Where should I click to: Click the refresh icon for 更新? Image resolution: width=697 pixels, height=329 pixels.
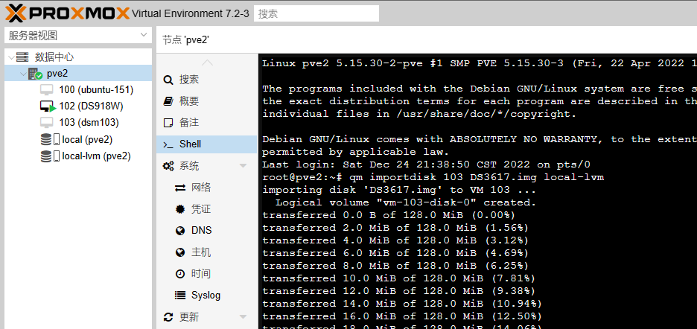click(x=168, y=317)
